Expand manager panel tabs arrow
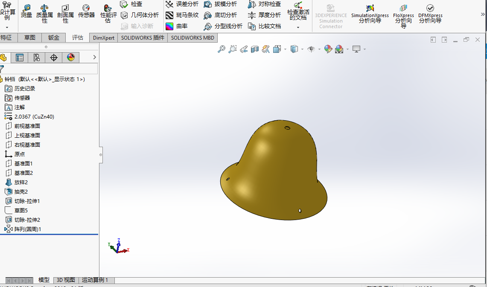The height and width of the screenshot is (287, 487). 95,57
